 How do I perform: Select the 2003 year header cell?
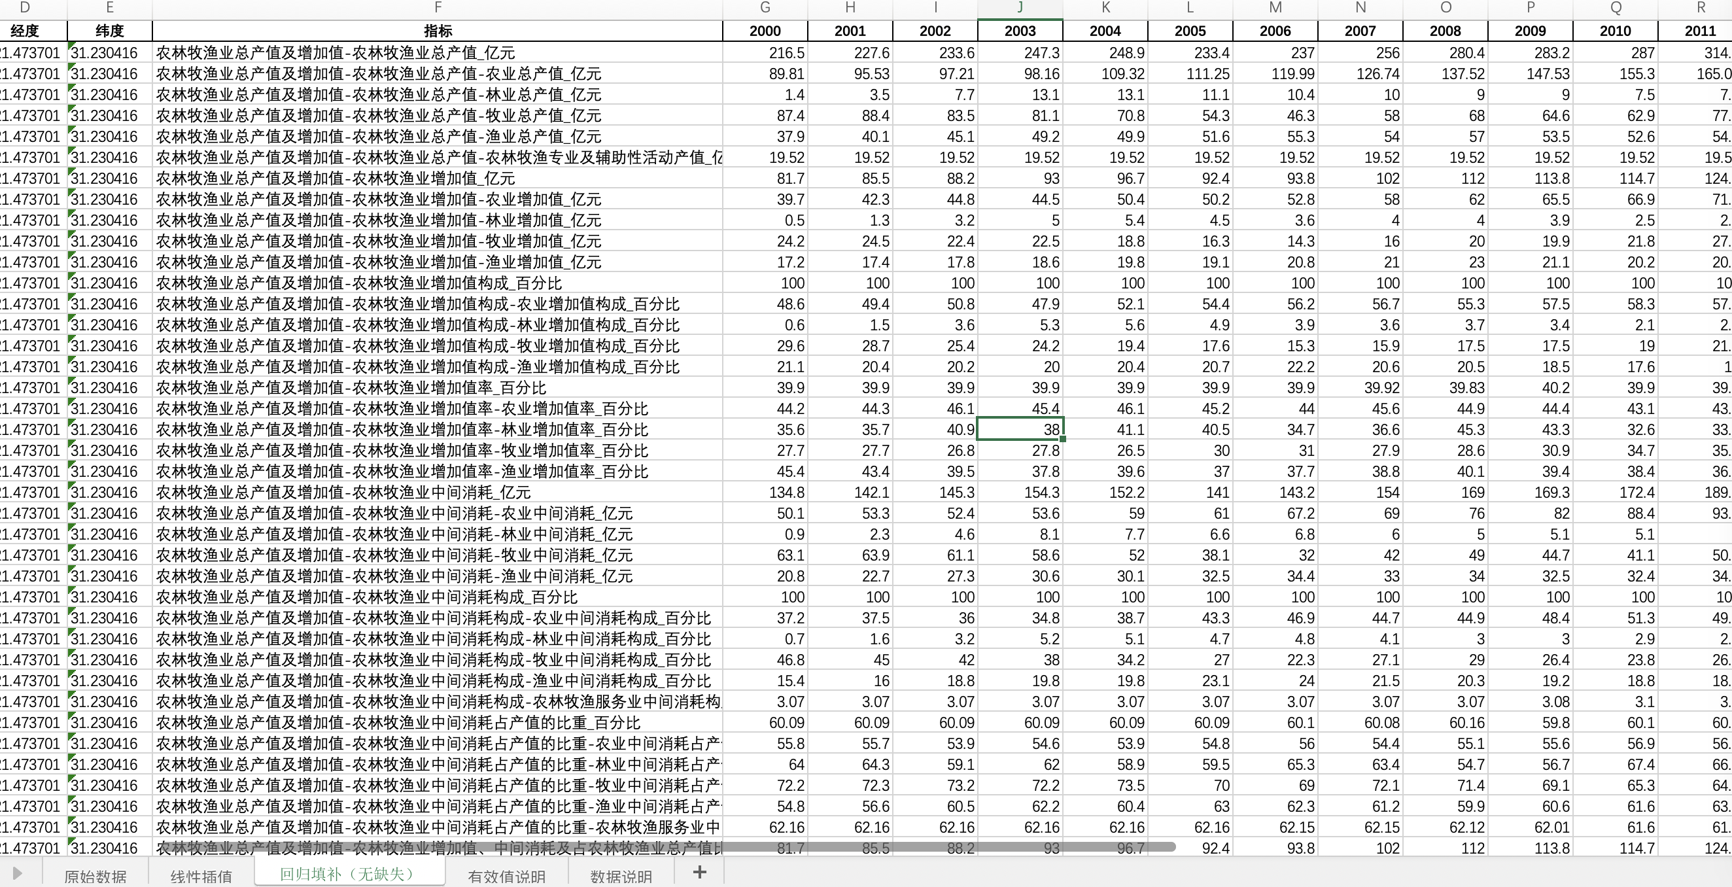[x=1020, y=31]
